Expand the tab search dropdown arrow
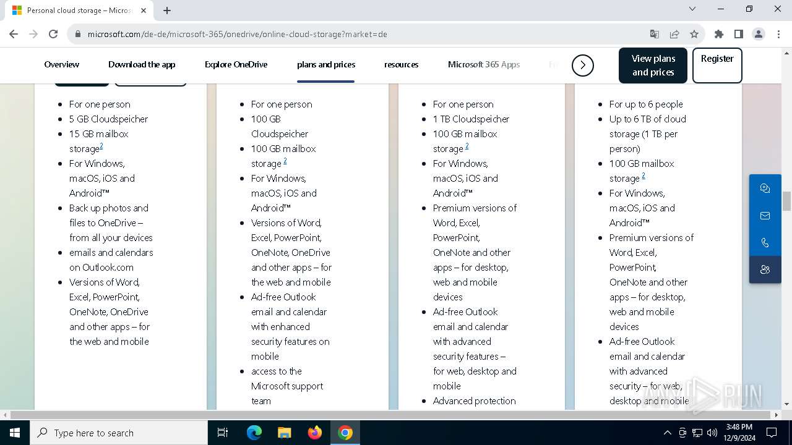 point(692,9)
